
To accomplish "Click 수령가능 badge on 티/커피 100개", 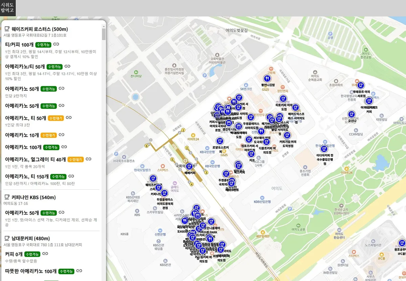I will [43, 45].
